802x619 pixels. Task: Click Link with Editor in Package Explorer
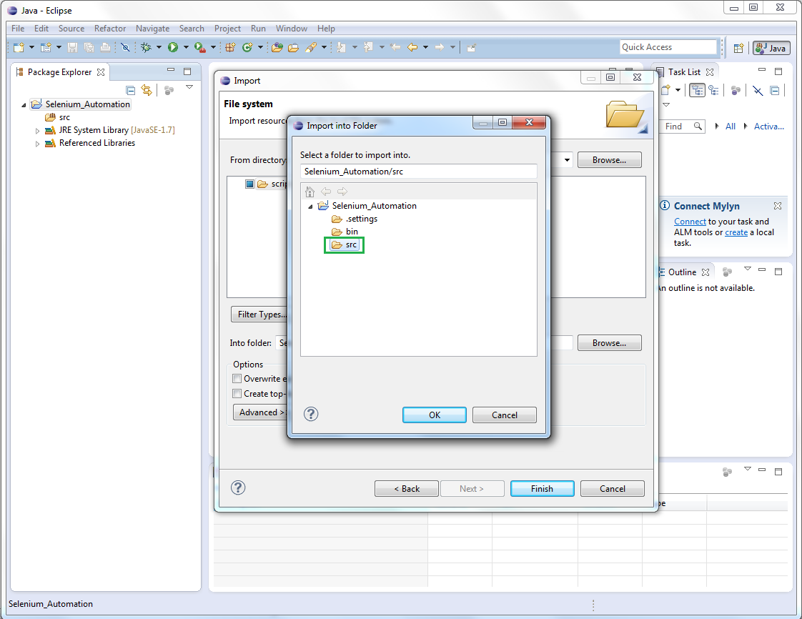coord(147,91)
